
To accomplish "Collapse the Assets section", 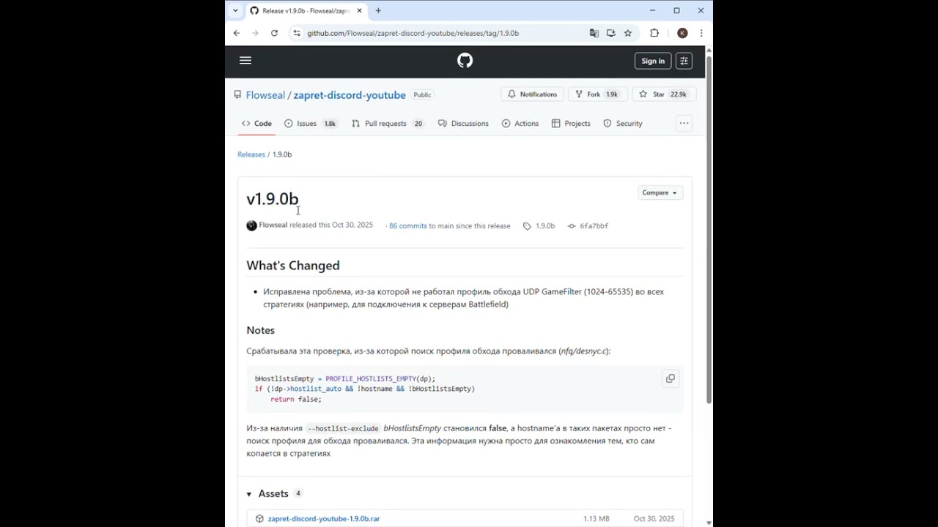I will click(x=249, y=494).
